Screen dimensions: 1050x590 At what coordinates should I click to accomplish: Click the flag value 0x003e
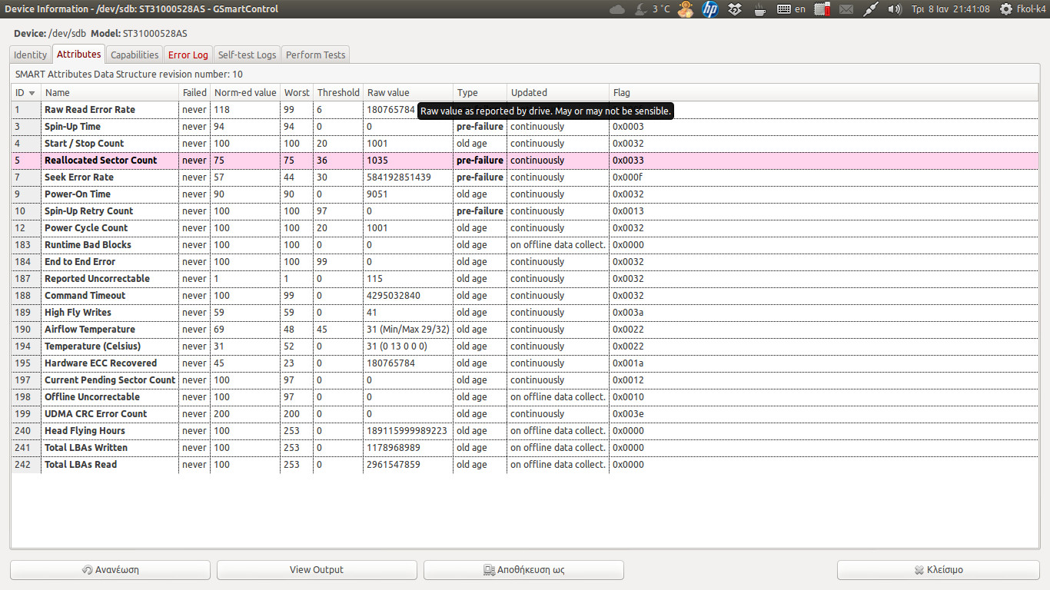click(x=628, y=414)
